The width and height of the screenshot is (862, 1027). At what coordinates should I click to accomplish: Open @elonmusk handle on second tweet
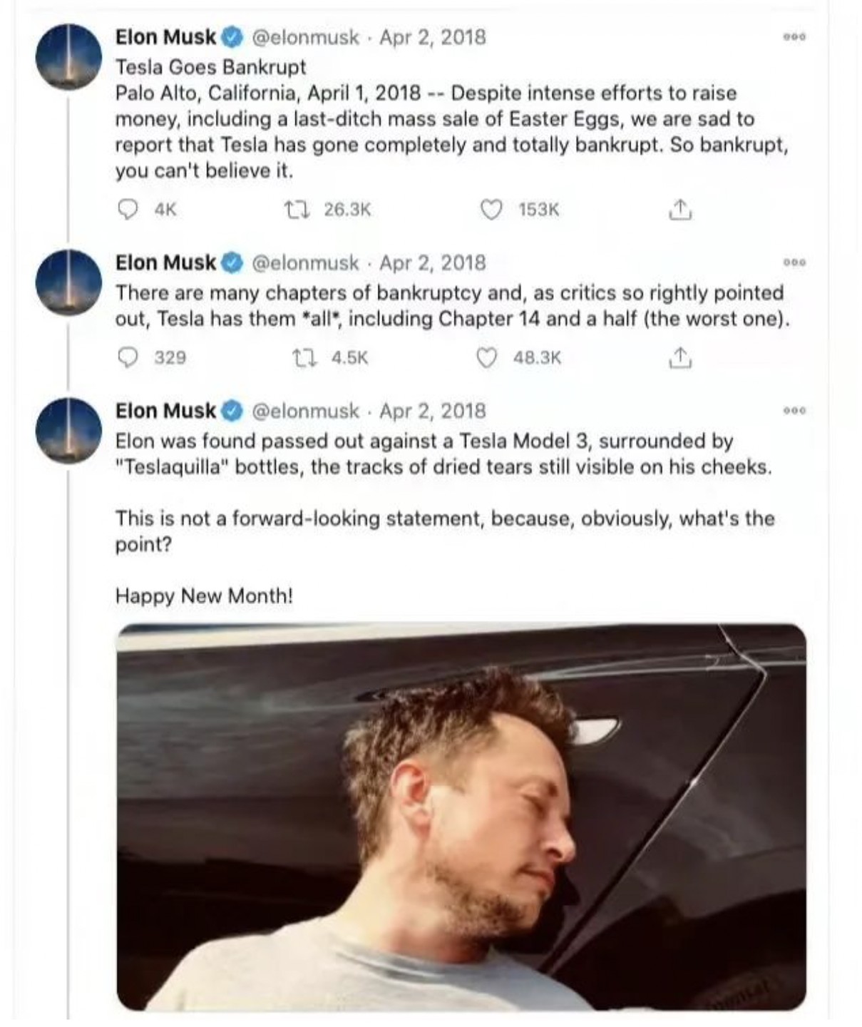[306, 263]
